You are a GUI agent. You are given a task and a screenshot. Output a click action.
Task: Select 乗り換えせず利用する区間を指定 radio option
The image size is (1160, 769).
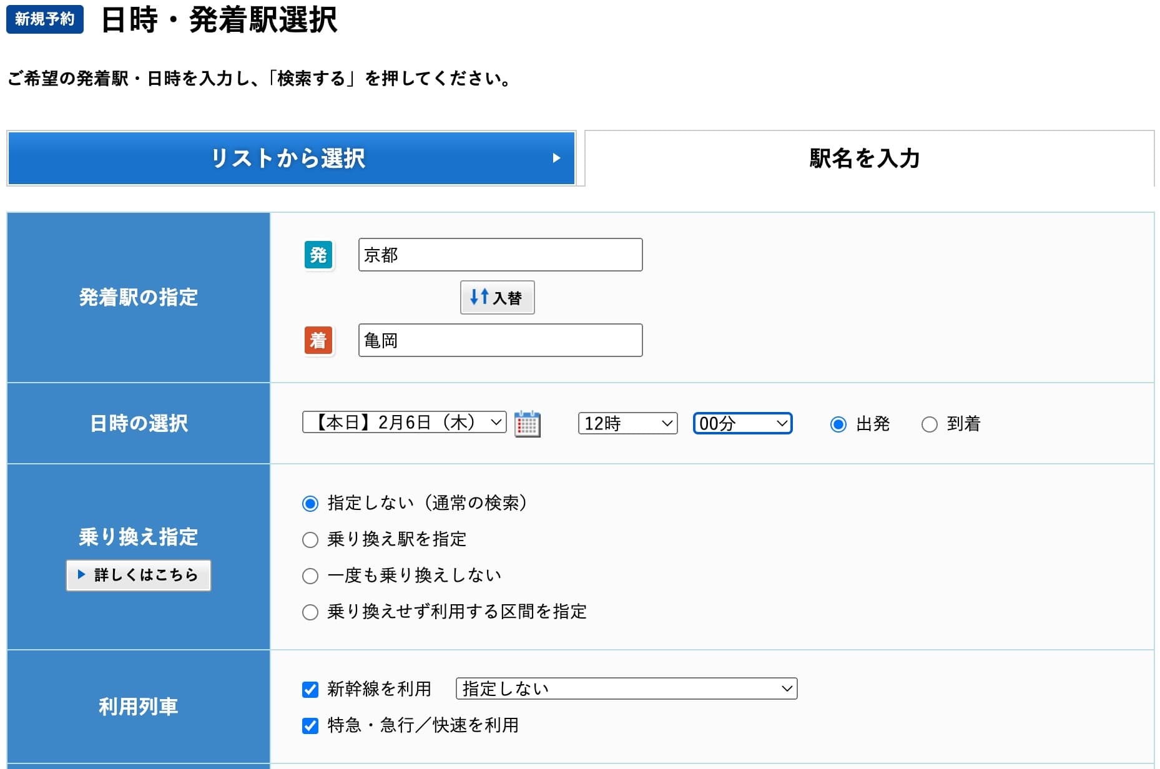310,612
